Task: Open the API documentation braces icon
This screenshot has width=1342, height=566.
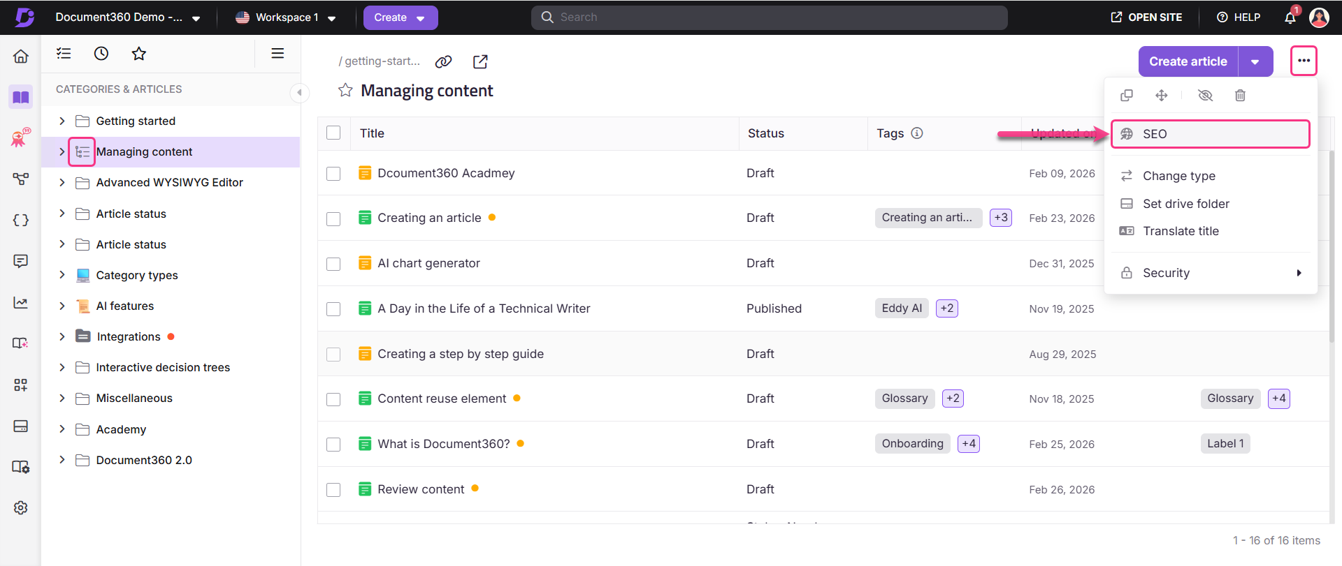Action: [21, 221]
